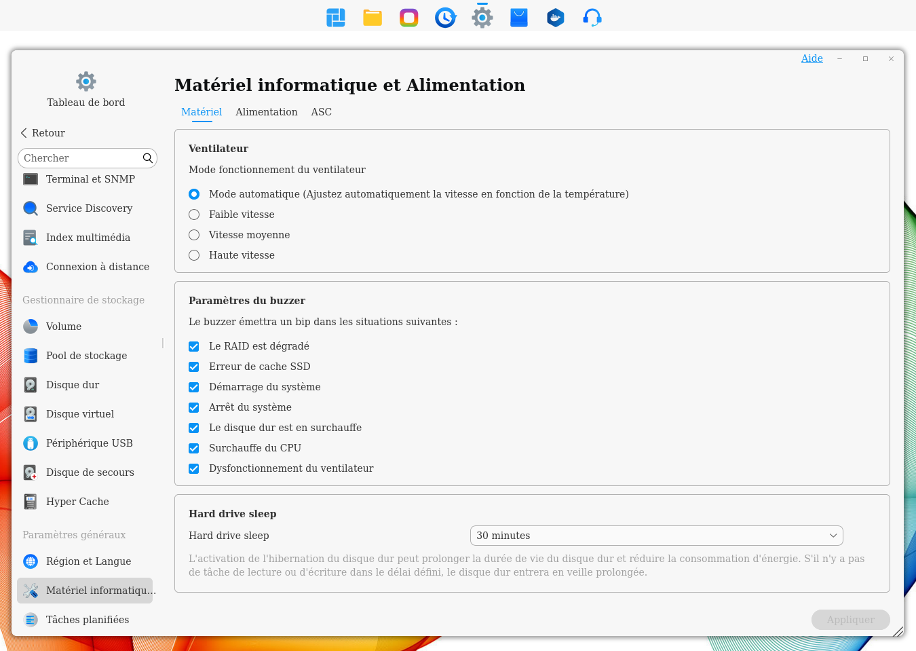
Task: Open the ASC tab
Action: coord(321,112)
